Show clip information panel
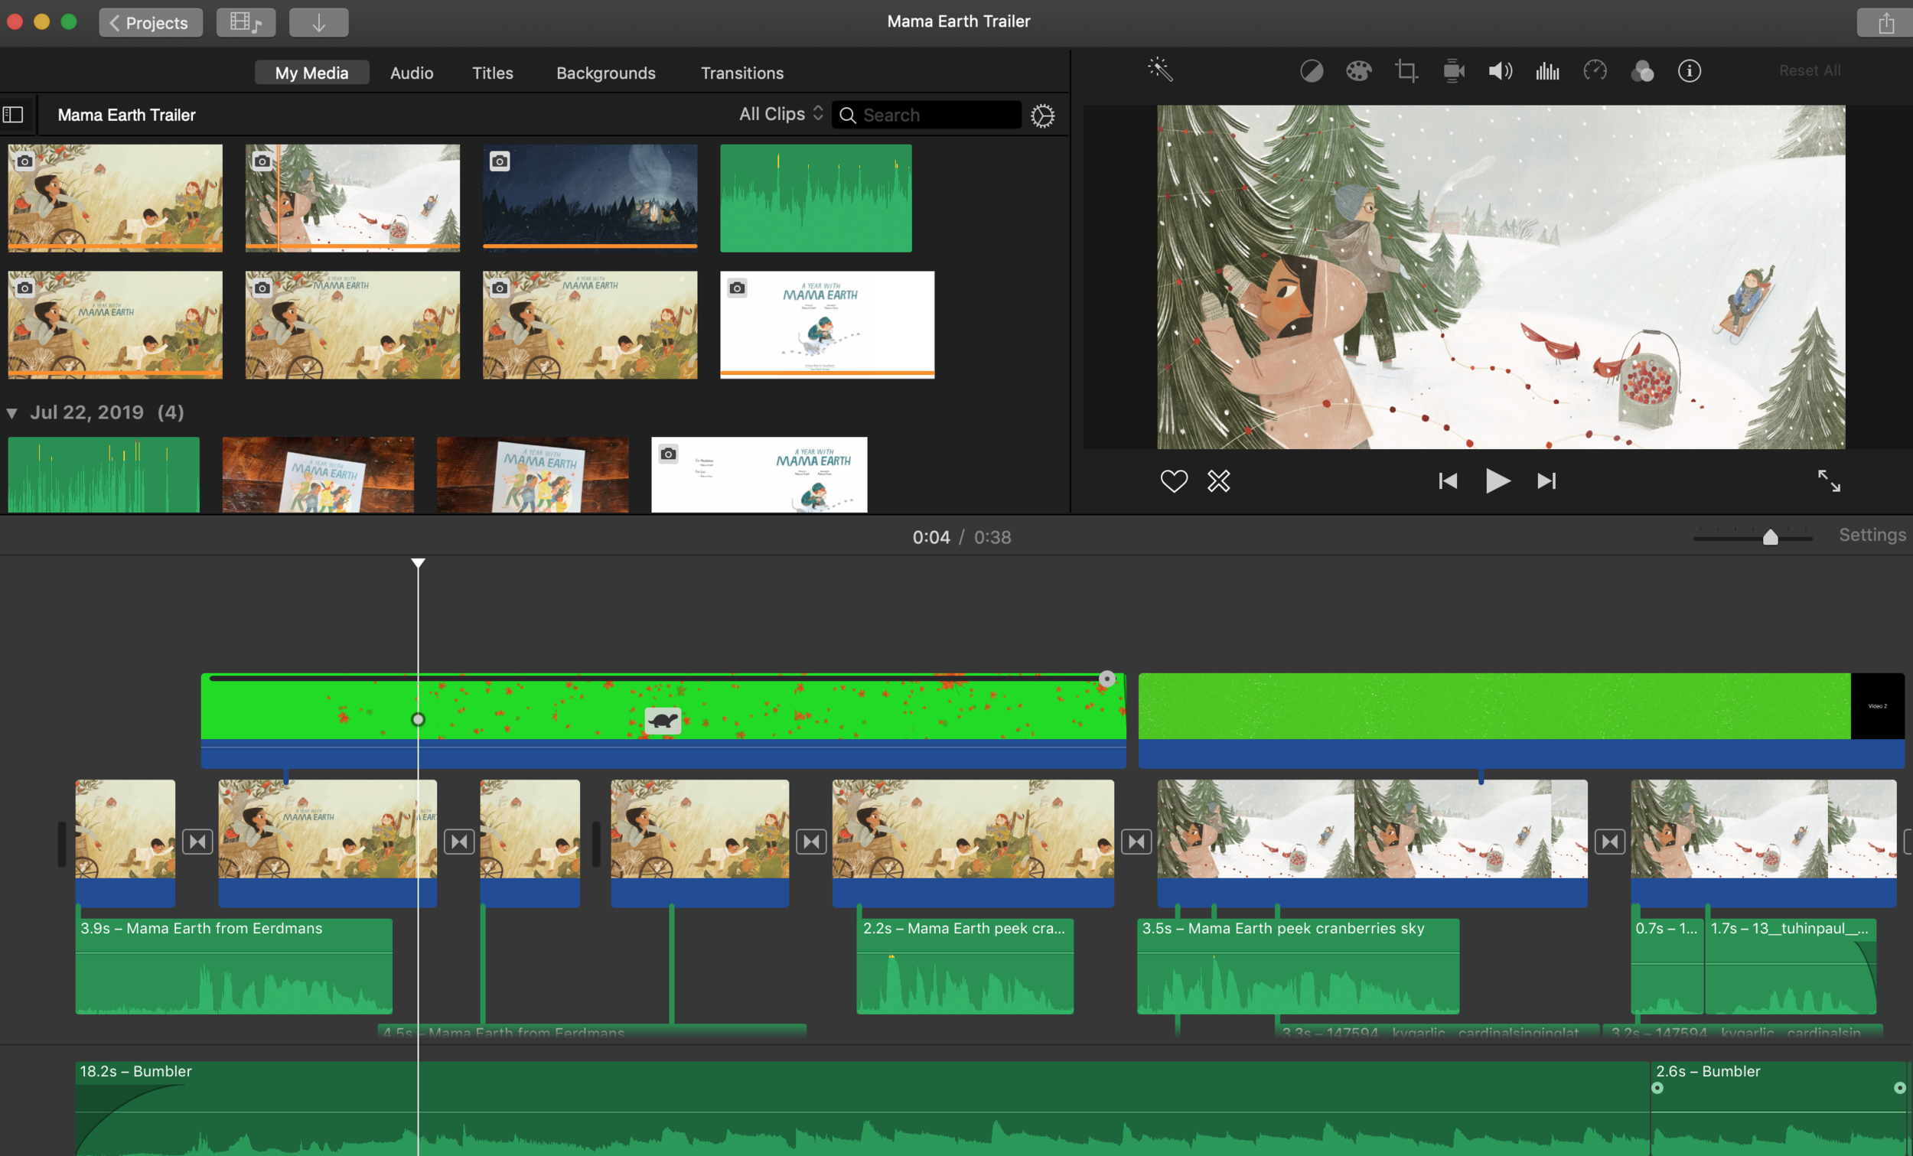The image size is (1913, 1156). 1690,71
